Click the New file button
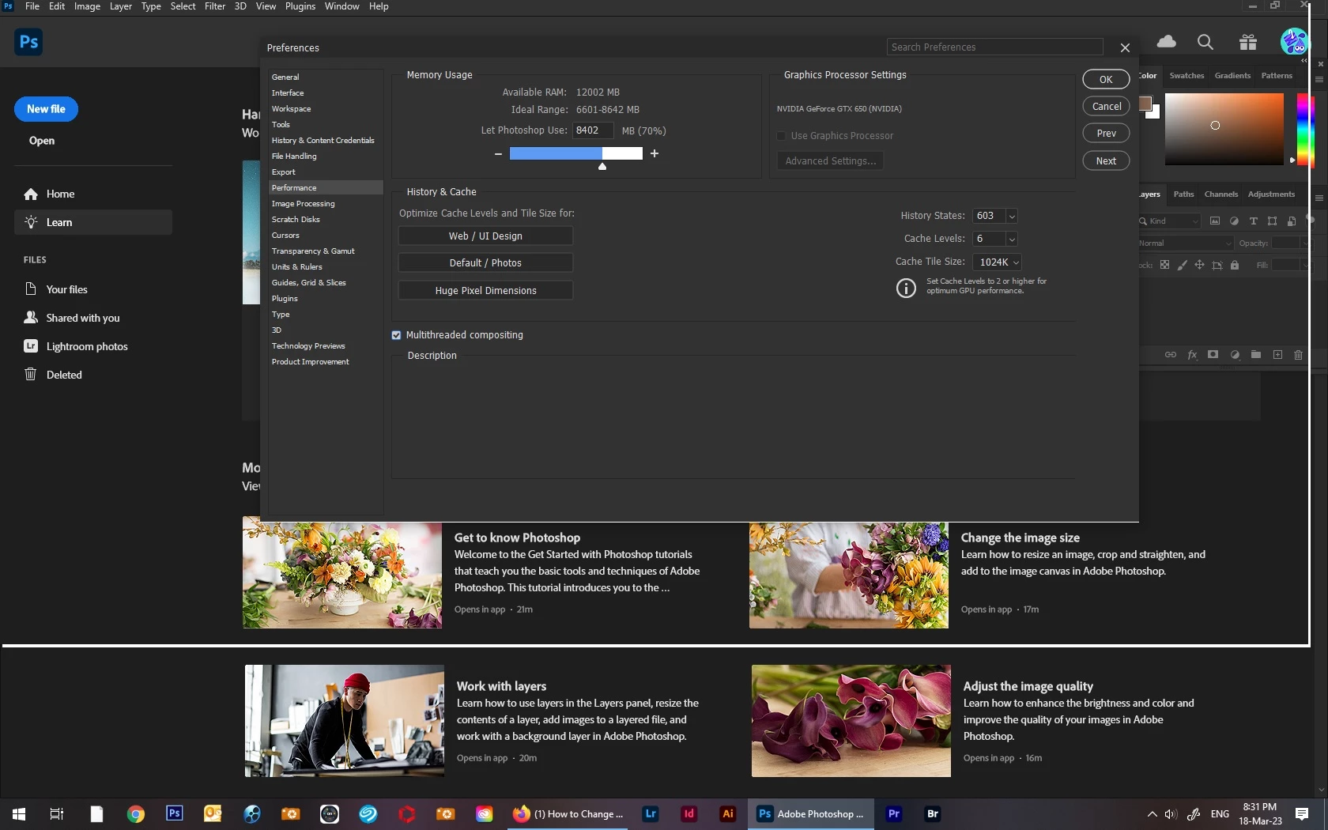 coord(46,109)
